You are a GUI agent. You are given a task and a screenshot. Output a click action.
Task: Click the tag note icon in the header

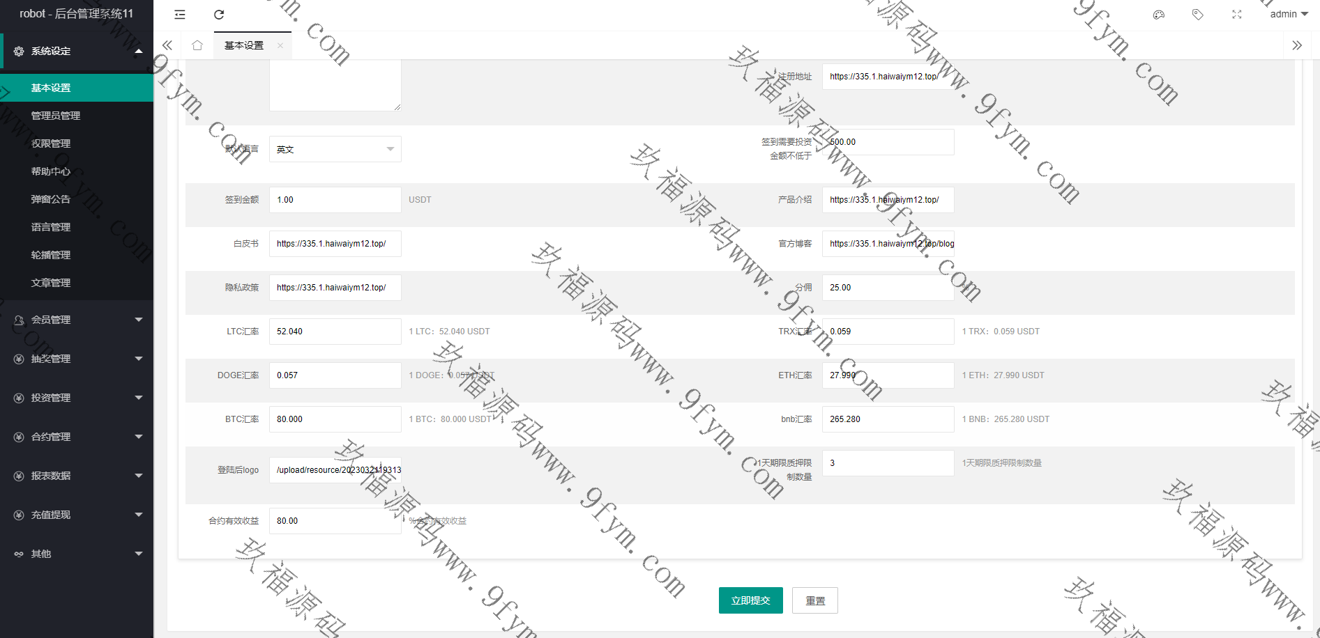coord(1198,15)
